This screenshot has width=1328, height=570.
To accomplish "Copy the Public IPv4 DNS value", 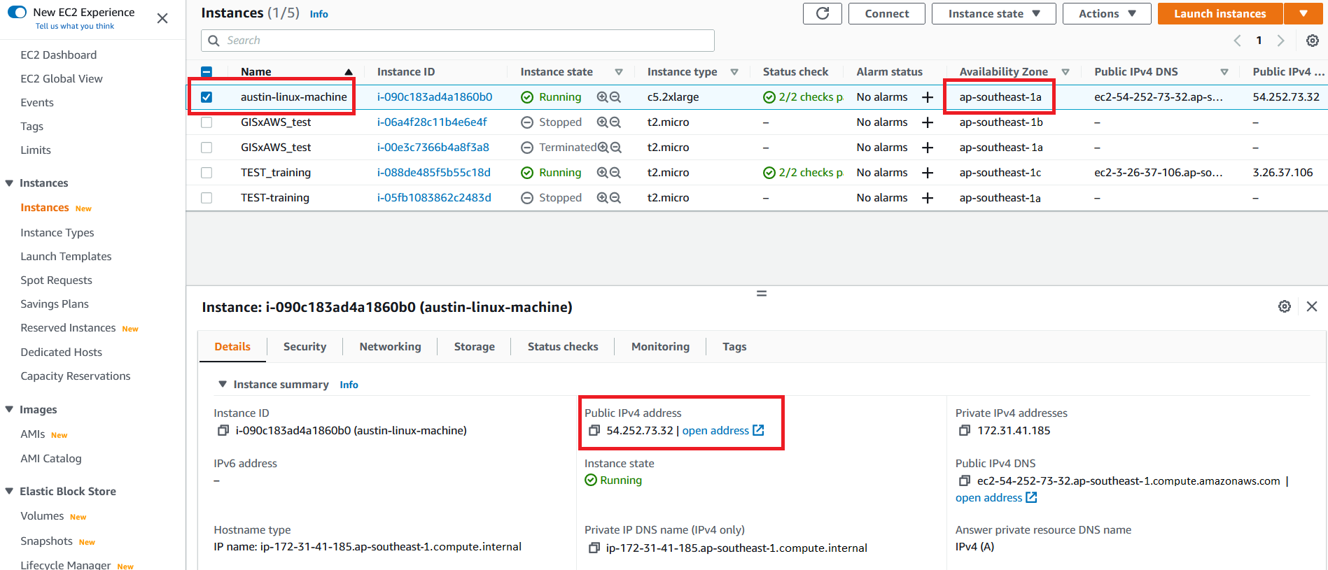I will pos(965,481).
